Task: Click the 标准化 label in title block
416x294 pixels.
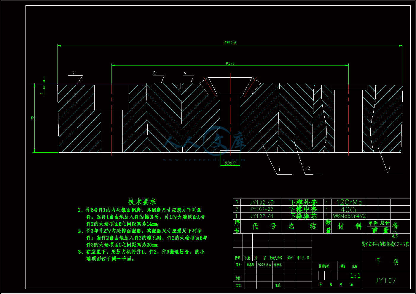Action: tap(278, 265)
